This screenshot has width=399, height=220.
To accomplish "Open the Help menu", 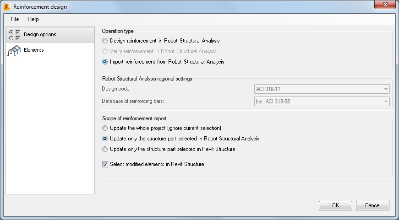I will coord(33,19).
